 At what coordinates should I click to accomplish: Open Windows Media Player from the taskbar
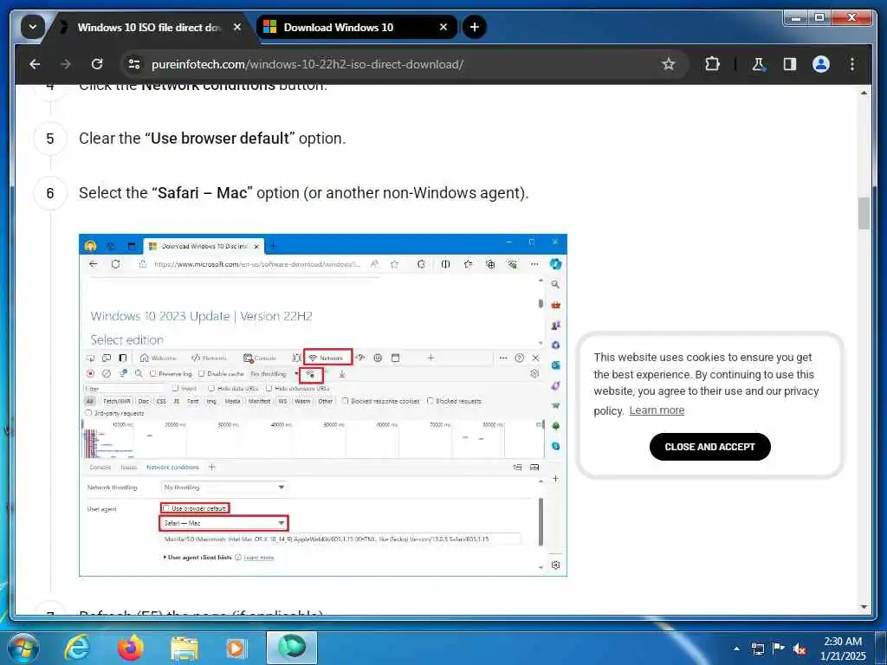point(237,648)
